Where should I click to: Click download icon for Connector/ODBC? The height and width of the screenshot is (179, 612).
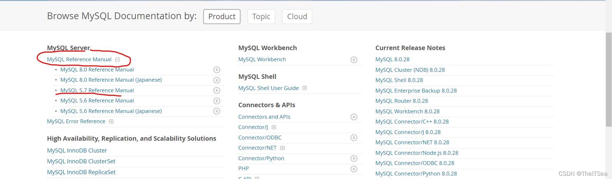tap(354, 138)
